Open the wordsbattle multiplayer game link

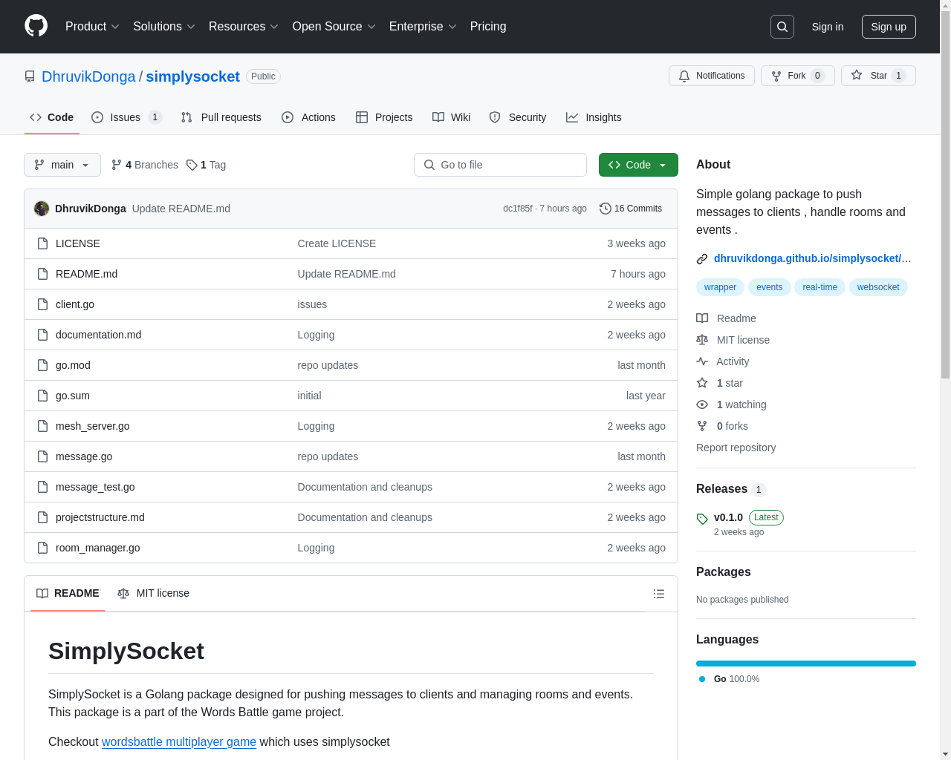point(179,742)
